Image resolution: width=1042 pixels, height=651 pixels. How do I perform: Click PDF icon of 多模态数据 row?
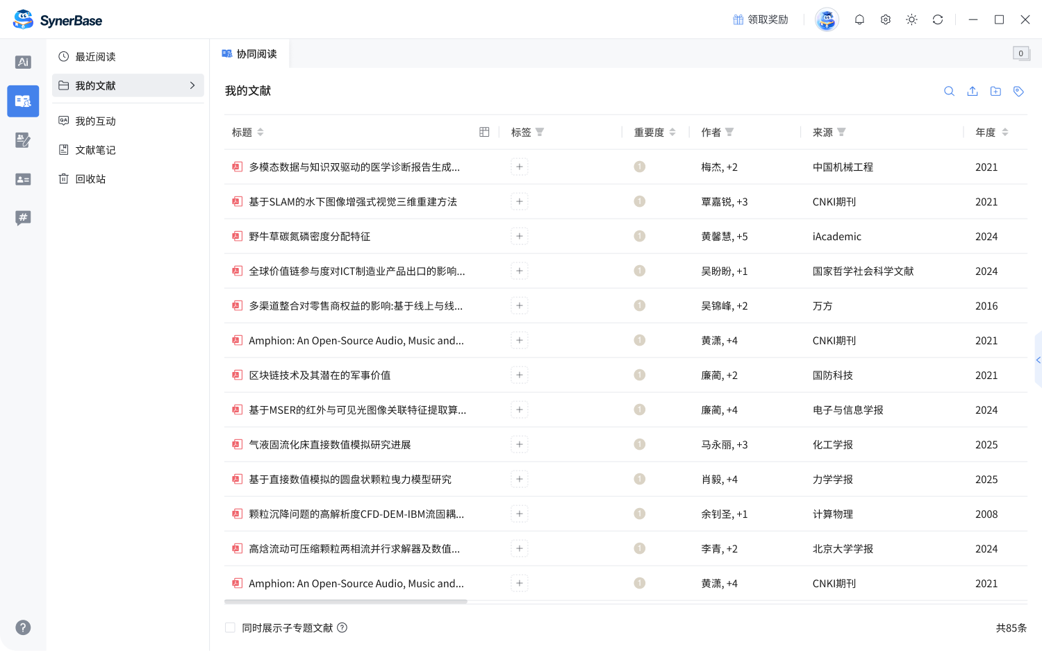click(x=237, y=167)
